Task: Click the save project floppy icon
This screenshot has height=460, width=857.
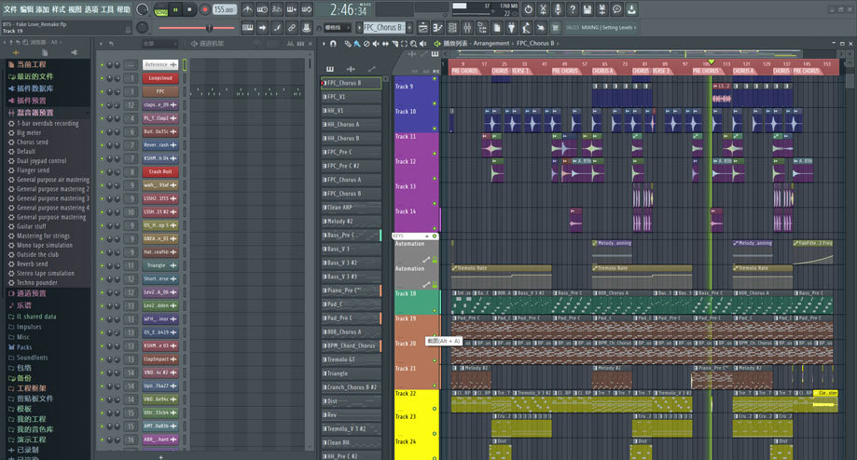Action: 587,9
